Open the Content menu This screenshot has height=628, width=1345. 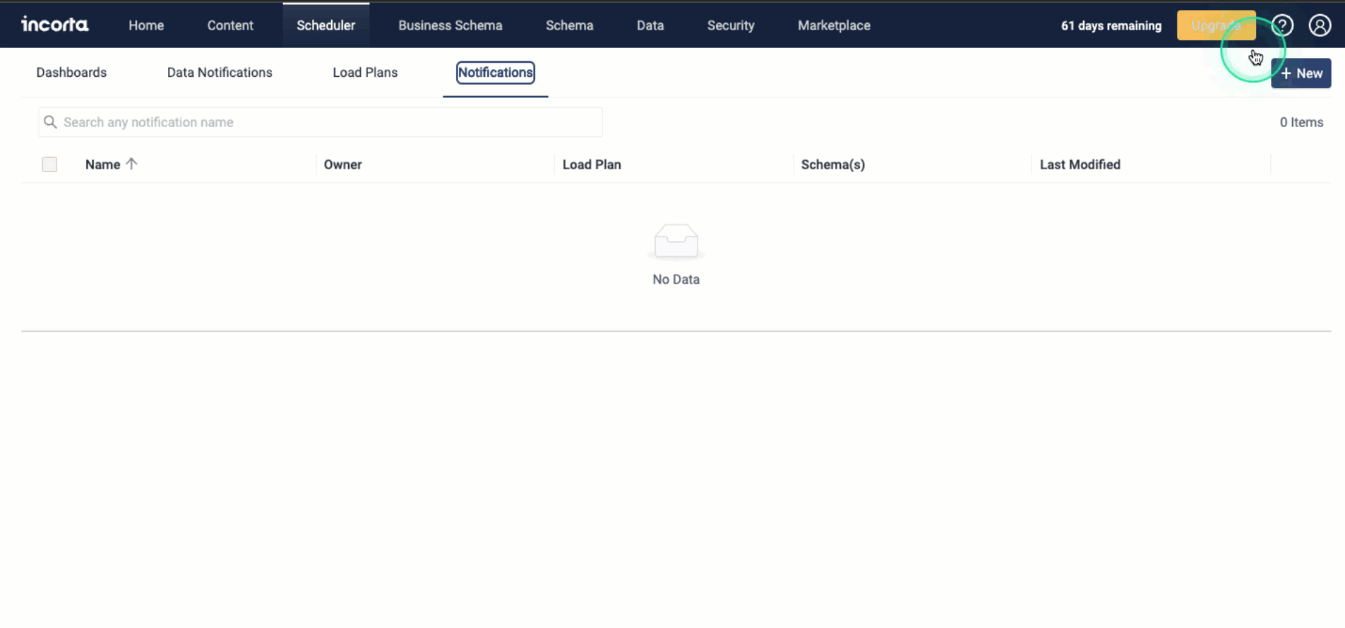coord(230,25)
